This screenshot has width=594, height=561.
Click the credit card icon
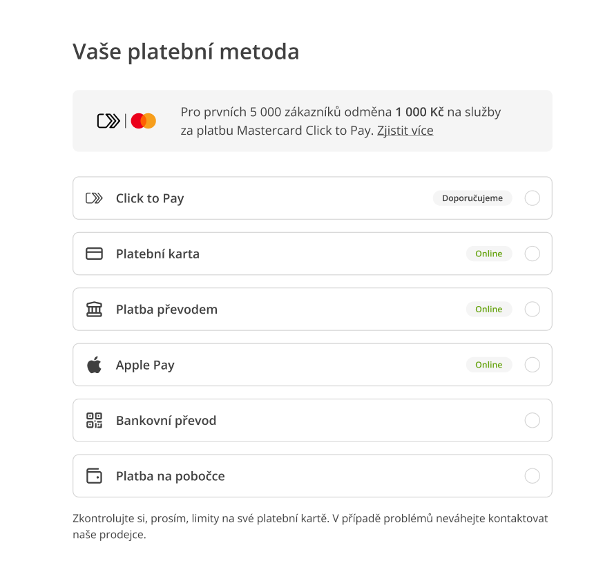pyautogui.click(x=94, y=254)
